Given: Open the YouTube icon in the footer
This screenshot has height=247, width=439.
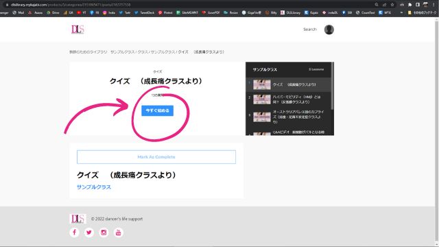Looking at the screenshot, I should point(118,233).
